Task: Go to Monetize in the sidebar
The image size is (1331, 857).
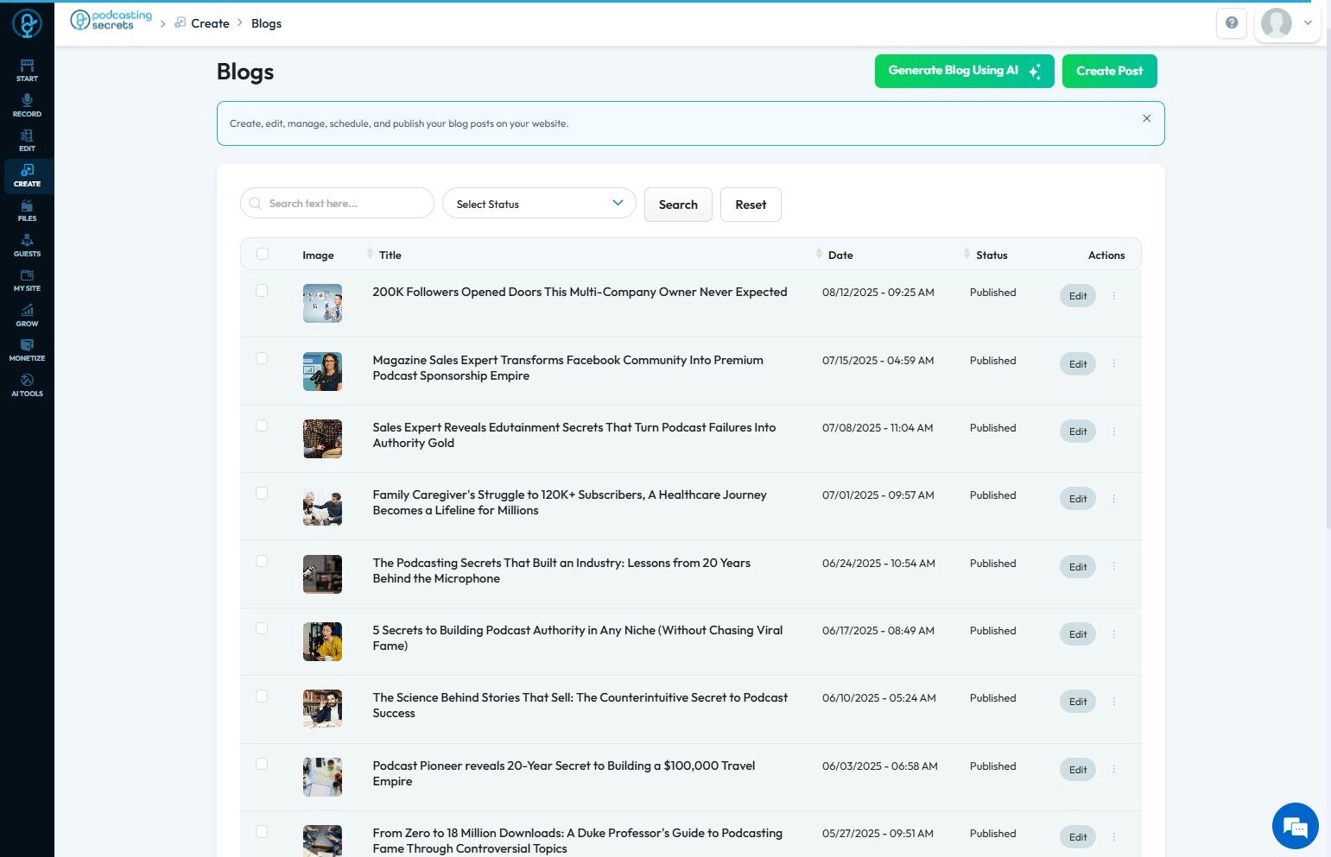Action: (27, 350)
